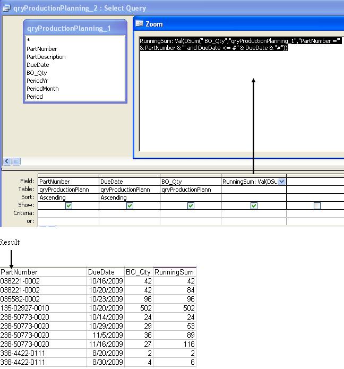Viewport: 344px width, 369px height.
Task: Open the RunningSum field dropdown arrow
Action: pos(282,182)
